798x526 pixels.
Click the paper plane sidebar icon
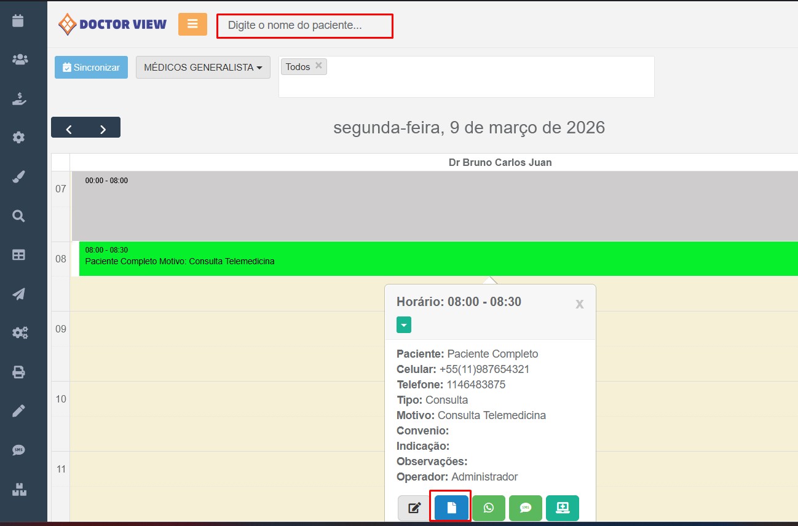click(x=19, y=294)
